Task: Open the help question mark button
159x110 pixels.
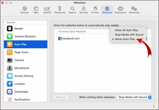Action: [x=154, y=107]
